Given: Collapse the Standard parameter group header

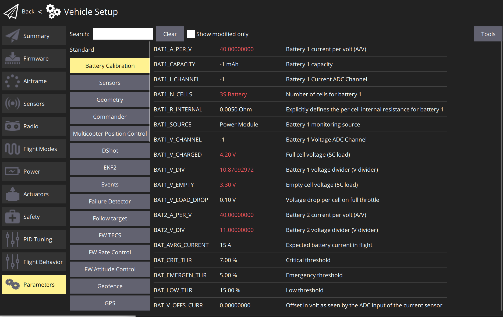Looking at the screenshot, I should 82,50.
